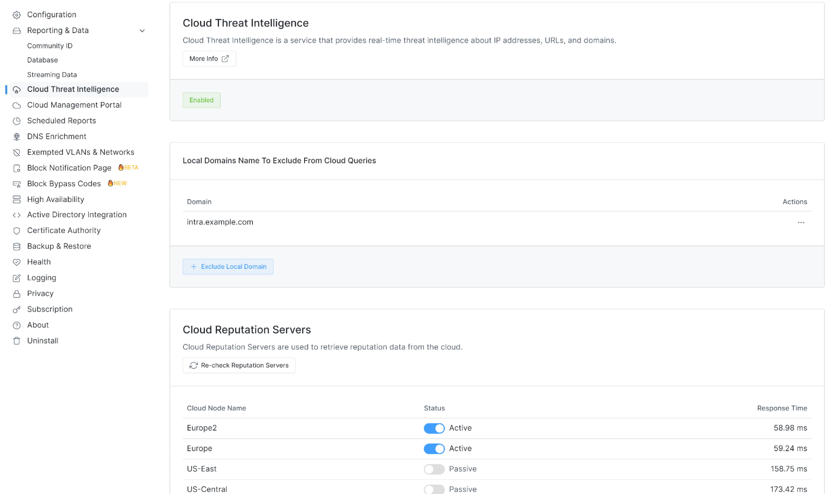
Task: Click Re-check Reputation Servers button
Action: point(239,365)
